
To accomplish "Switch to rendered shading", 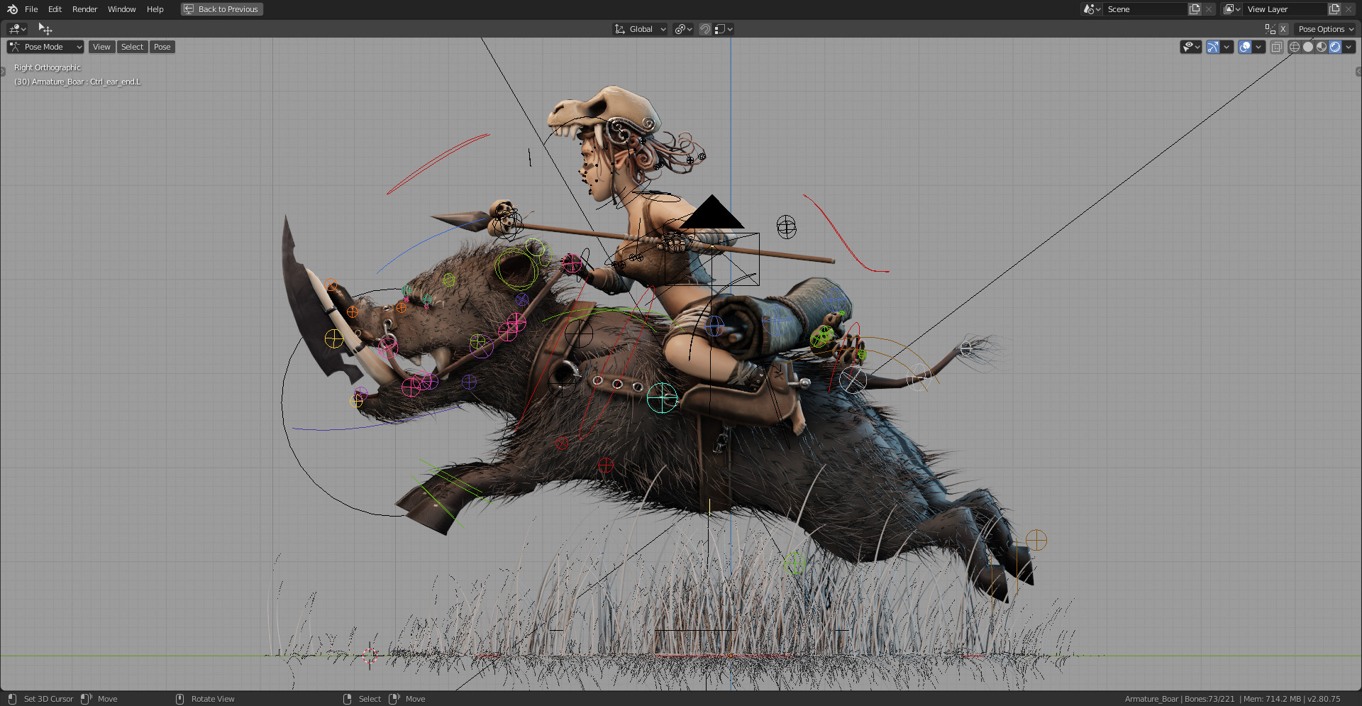I will point(1335,47).
